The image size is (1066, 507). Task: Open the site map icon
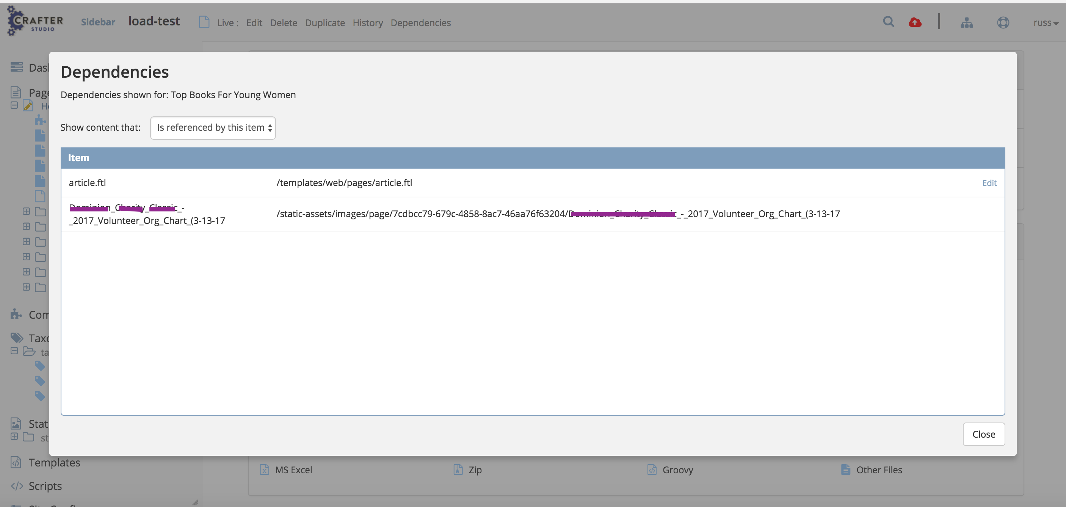click(x=967, y=23)
